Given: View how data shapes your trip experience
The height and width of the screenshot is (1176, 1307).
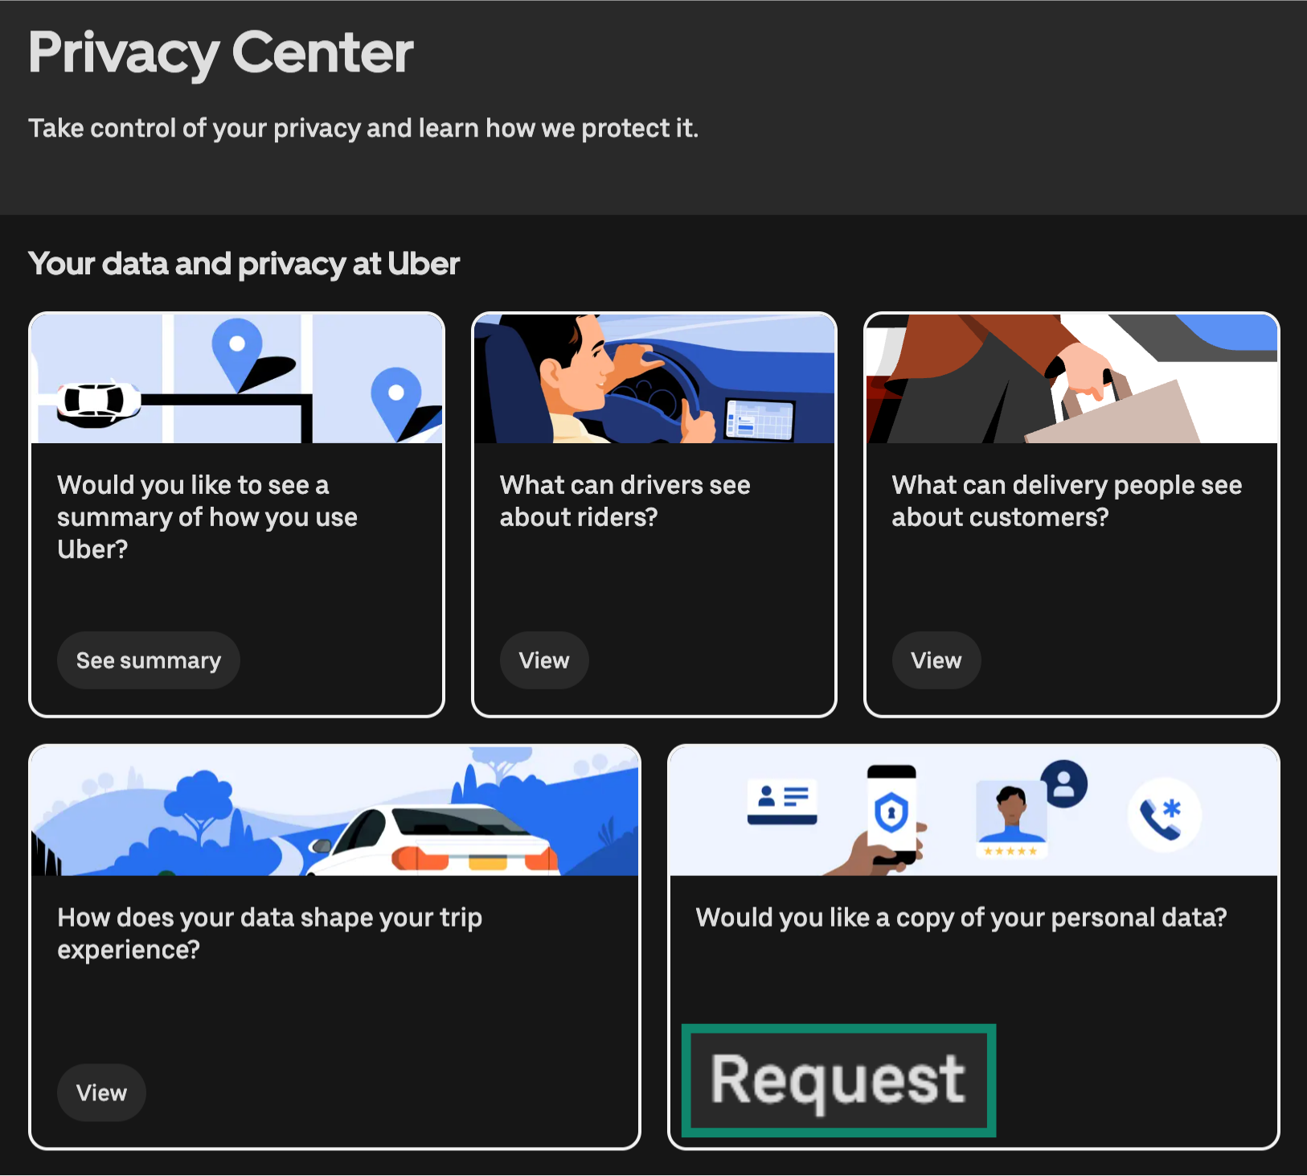Looking at the screenshot, I should (101, 1092).
